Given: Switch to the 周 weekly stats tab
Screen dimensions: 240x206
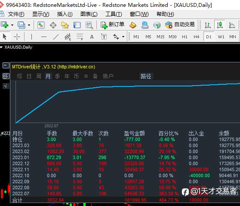Looking at the screenshot, I should (39, 76).
